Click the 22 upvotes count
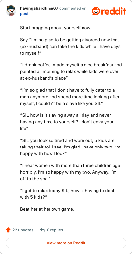Image resolution: width=132 pixels, height=254 pixels. pos(23,230)
